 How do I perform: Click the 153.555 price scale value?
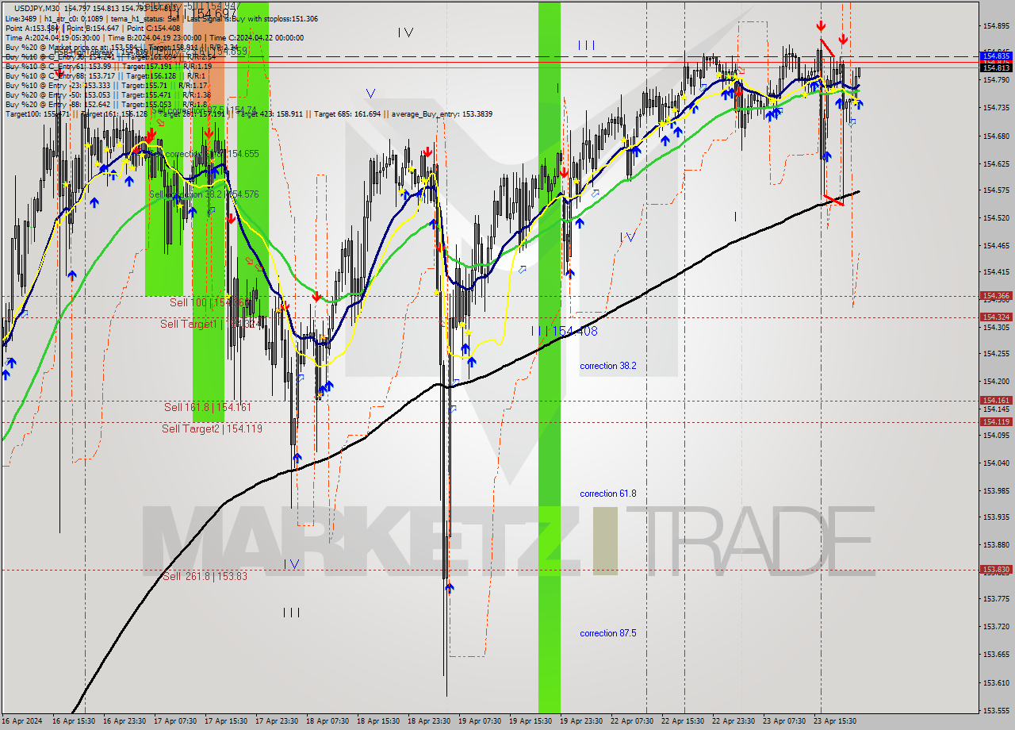click(x=996, y=710)
